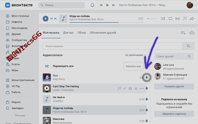Download the Rise track
The height and width of the screenshot is (124, 198).
point(147,77)
